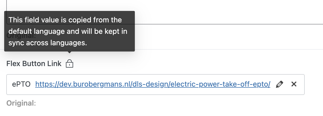Remove the ePTO link using the X icon
The height and width of the screenshot is (116, 323).
tap(294, 84)
